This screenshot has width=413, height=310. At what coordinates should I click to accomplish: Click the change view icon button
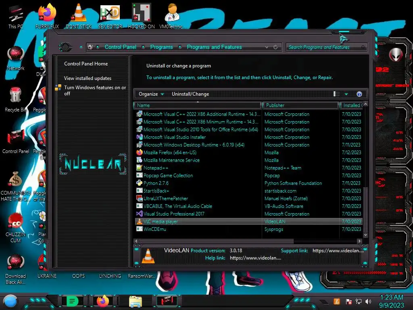pos(336,94)
